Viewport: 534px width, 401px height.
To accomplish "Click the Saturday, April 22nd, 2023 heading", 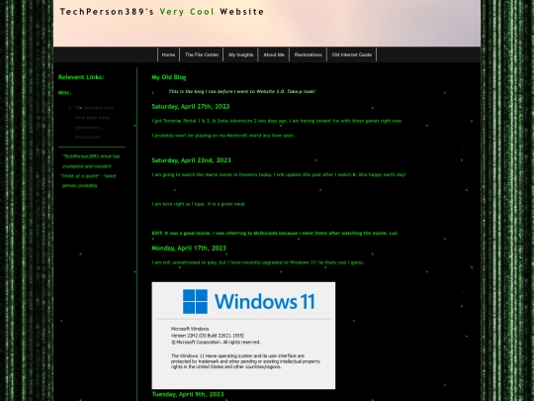I will 191,160.
